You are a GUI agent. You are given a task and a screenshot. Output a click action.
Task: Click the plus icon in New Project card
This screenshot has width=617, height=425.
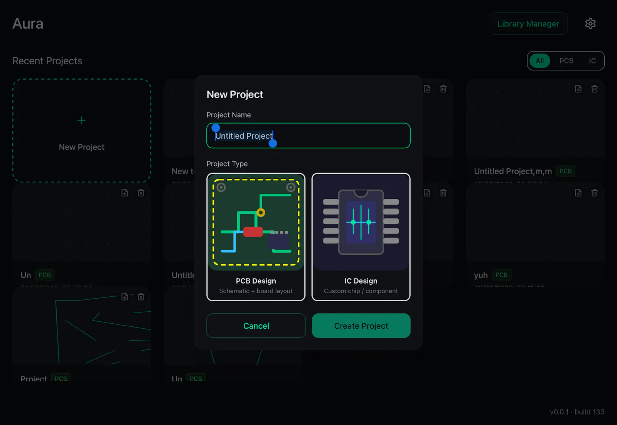click(x=81, y=120)
